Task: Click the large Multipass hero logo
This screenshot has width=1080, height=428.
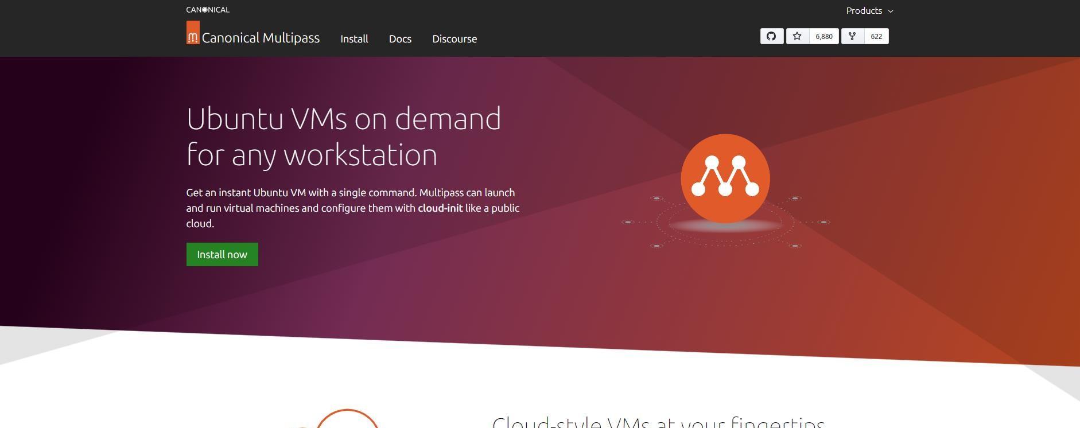Action: (725, 178)
